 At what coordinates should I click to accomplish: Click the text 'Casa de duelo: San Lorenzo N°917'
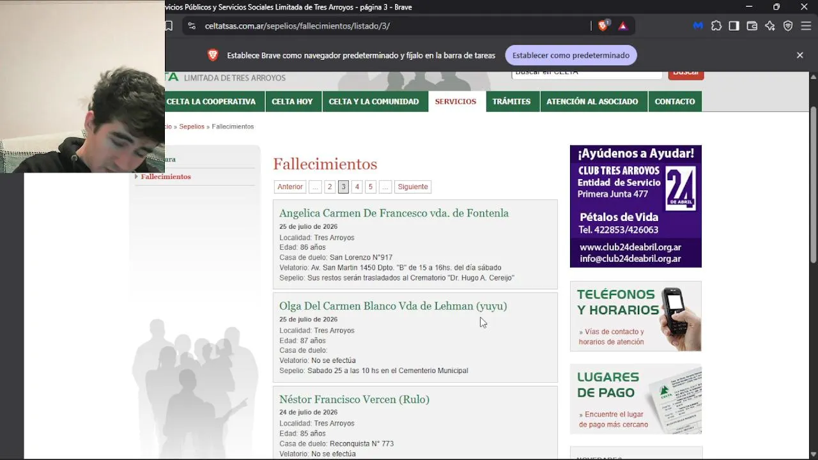(x=336, y=257)
